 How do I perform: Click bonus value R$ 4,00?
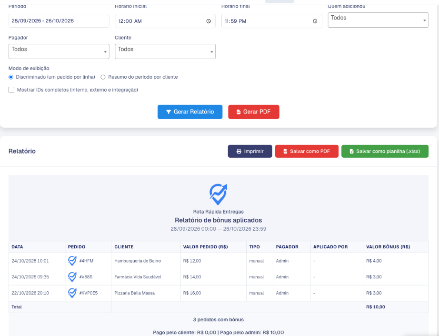click(x=374, y=261)
